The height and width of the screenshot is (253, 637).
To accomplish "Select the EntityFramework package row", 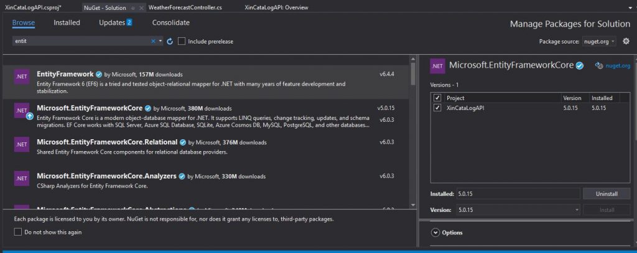I will tap(205, 83).
